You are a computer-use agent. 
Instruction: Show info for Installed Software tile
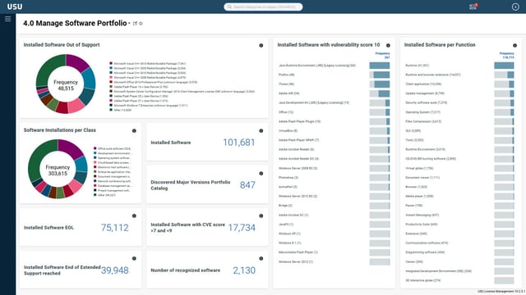tap(261, 131)
